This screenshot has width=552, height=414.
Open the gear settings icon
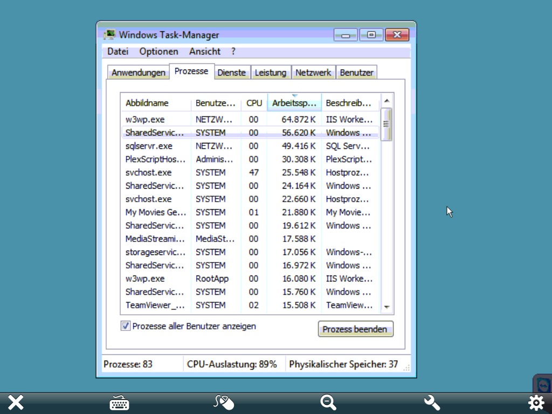click(x=536, y=402)
